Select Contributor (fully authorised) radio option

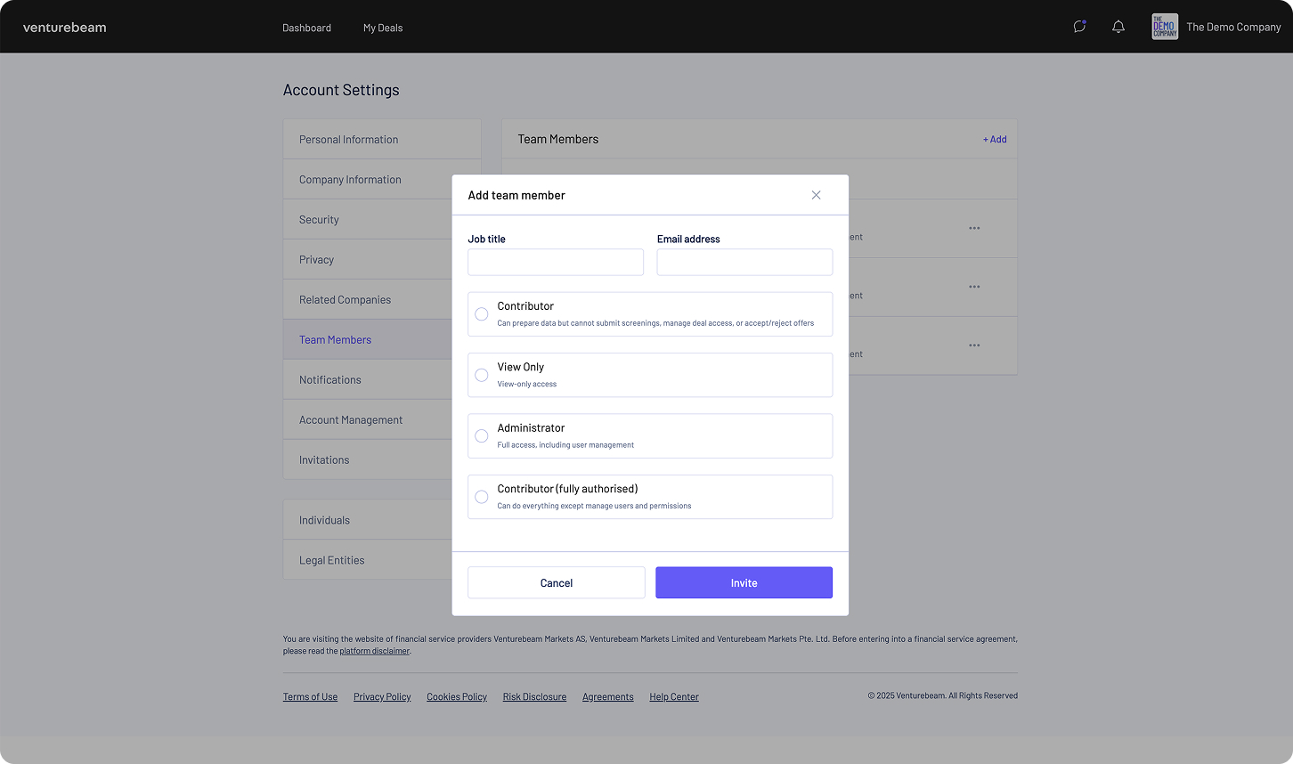click(482, 497)
